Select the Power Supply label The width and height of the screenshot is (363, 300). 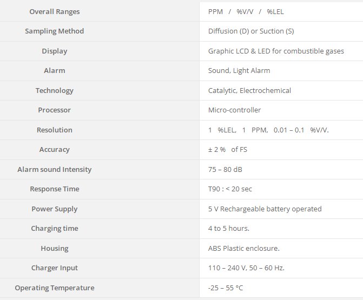click(55, 209)
